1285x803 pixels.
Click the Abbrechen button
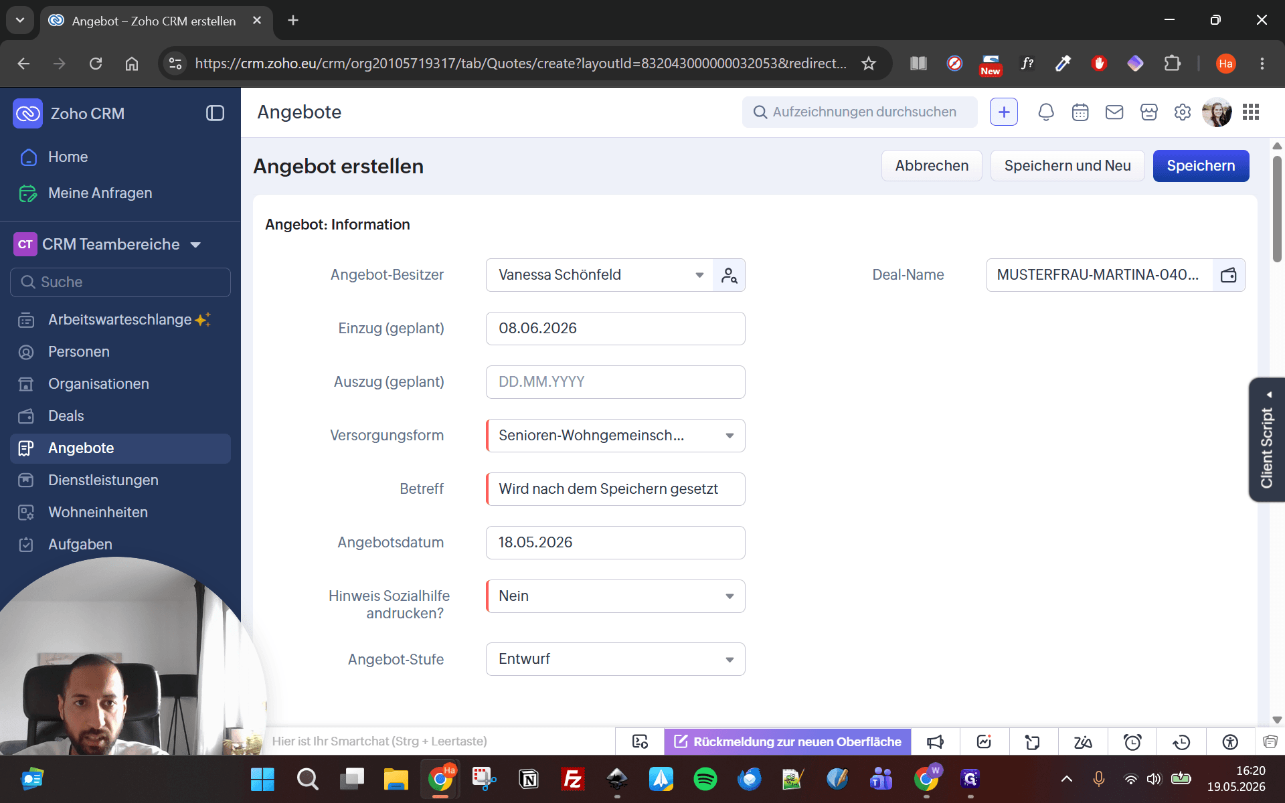(932, 166)
